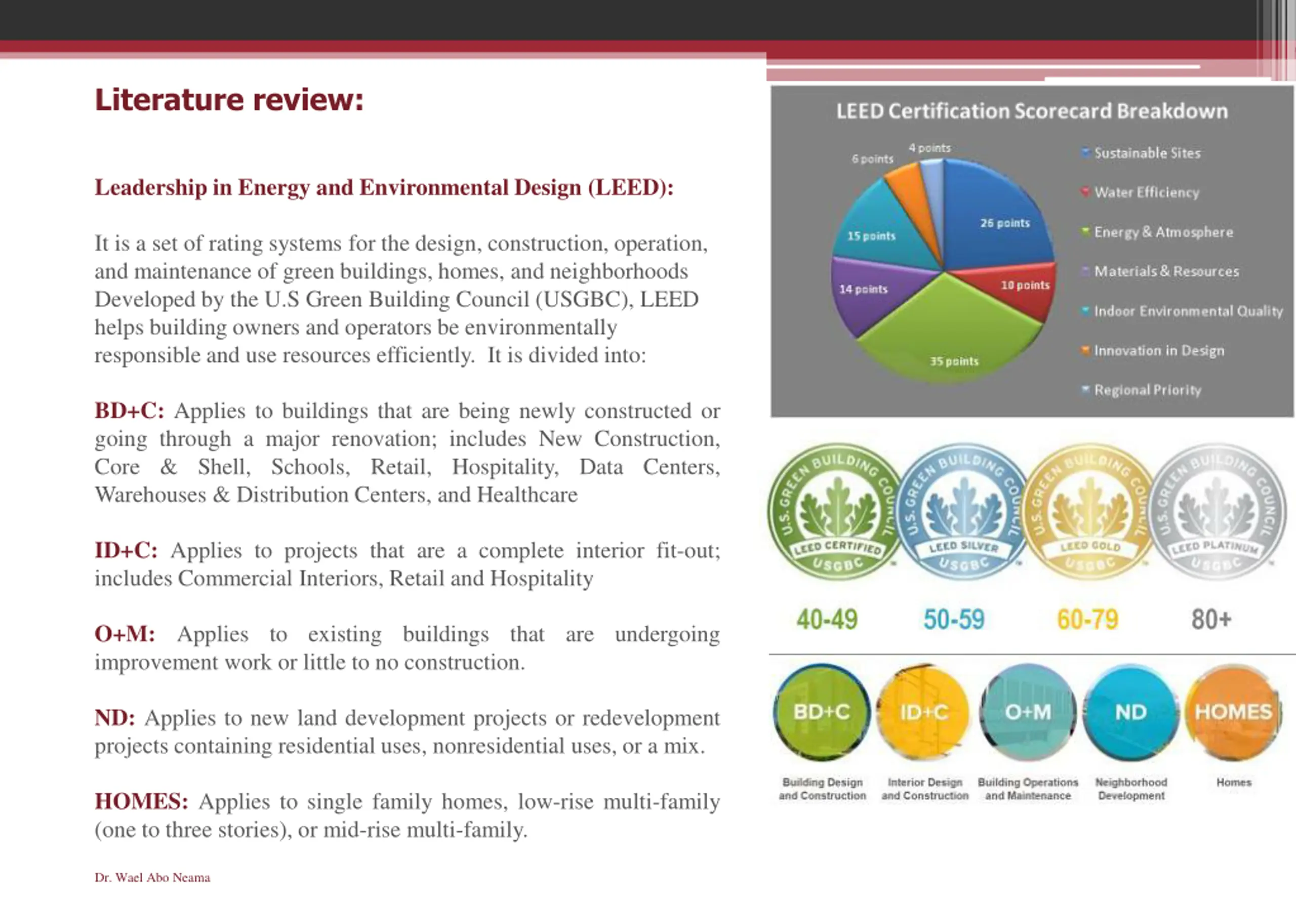The width and height of the screenshot is (1296, 897).
Task: Click the Materials & Resources legend marker
Action: click(x=1086, y=271)
